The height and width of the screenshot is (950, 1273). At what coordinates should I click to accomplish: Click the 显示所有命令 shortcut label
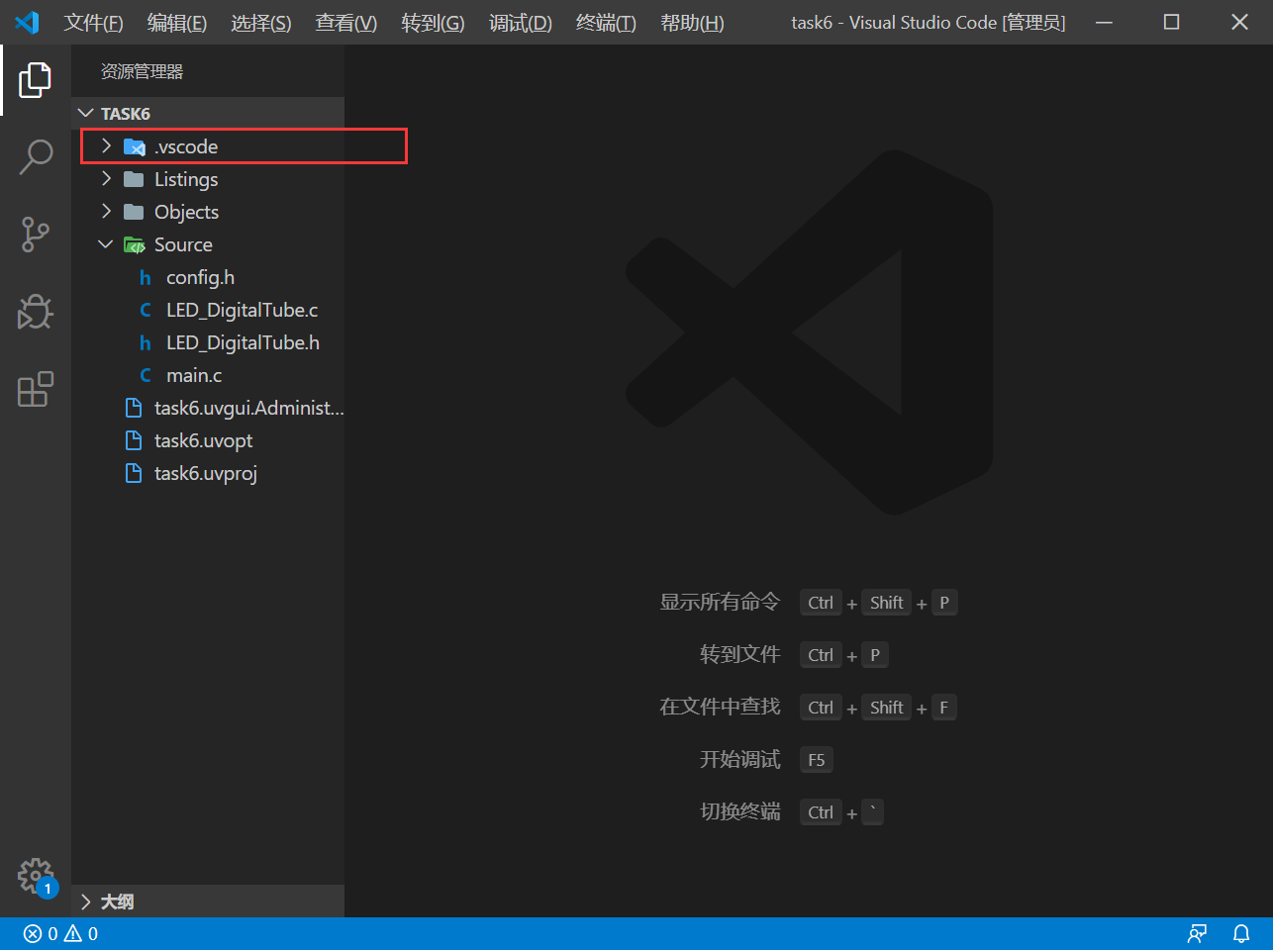pos(720,602)
